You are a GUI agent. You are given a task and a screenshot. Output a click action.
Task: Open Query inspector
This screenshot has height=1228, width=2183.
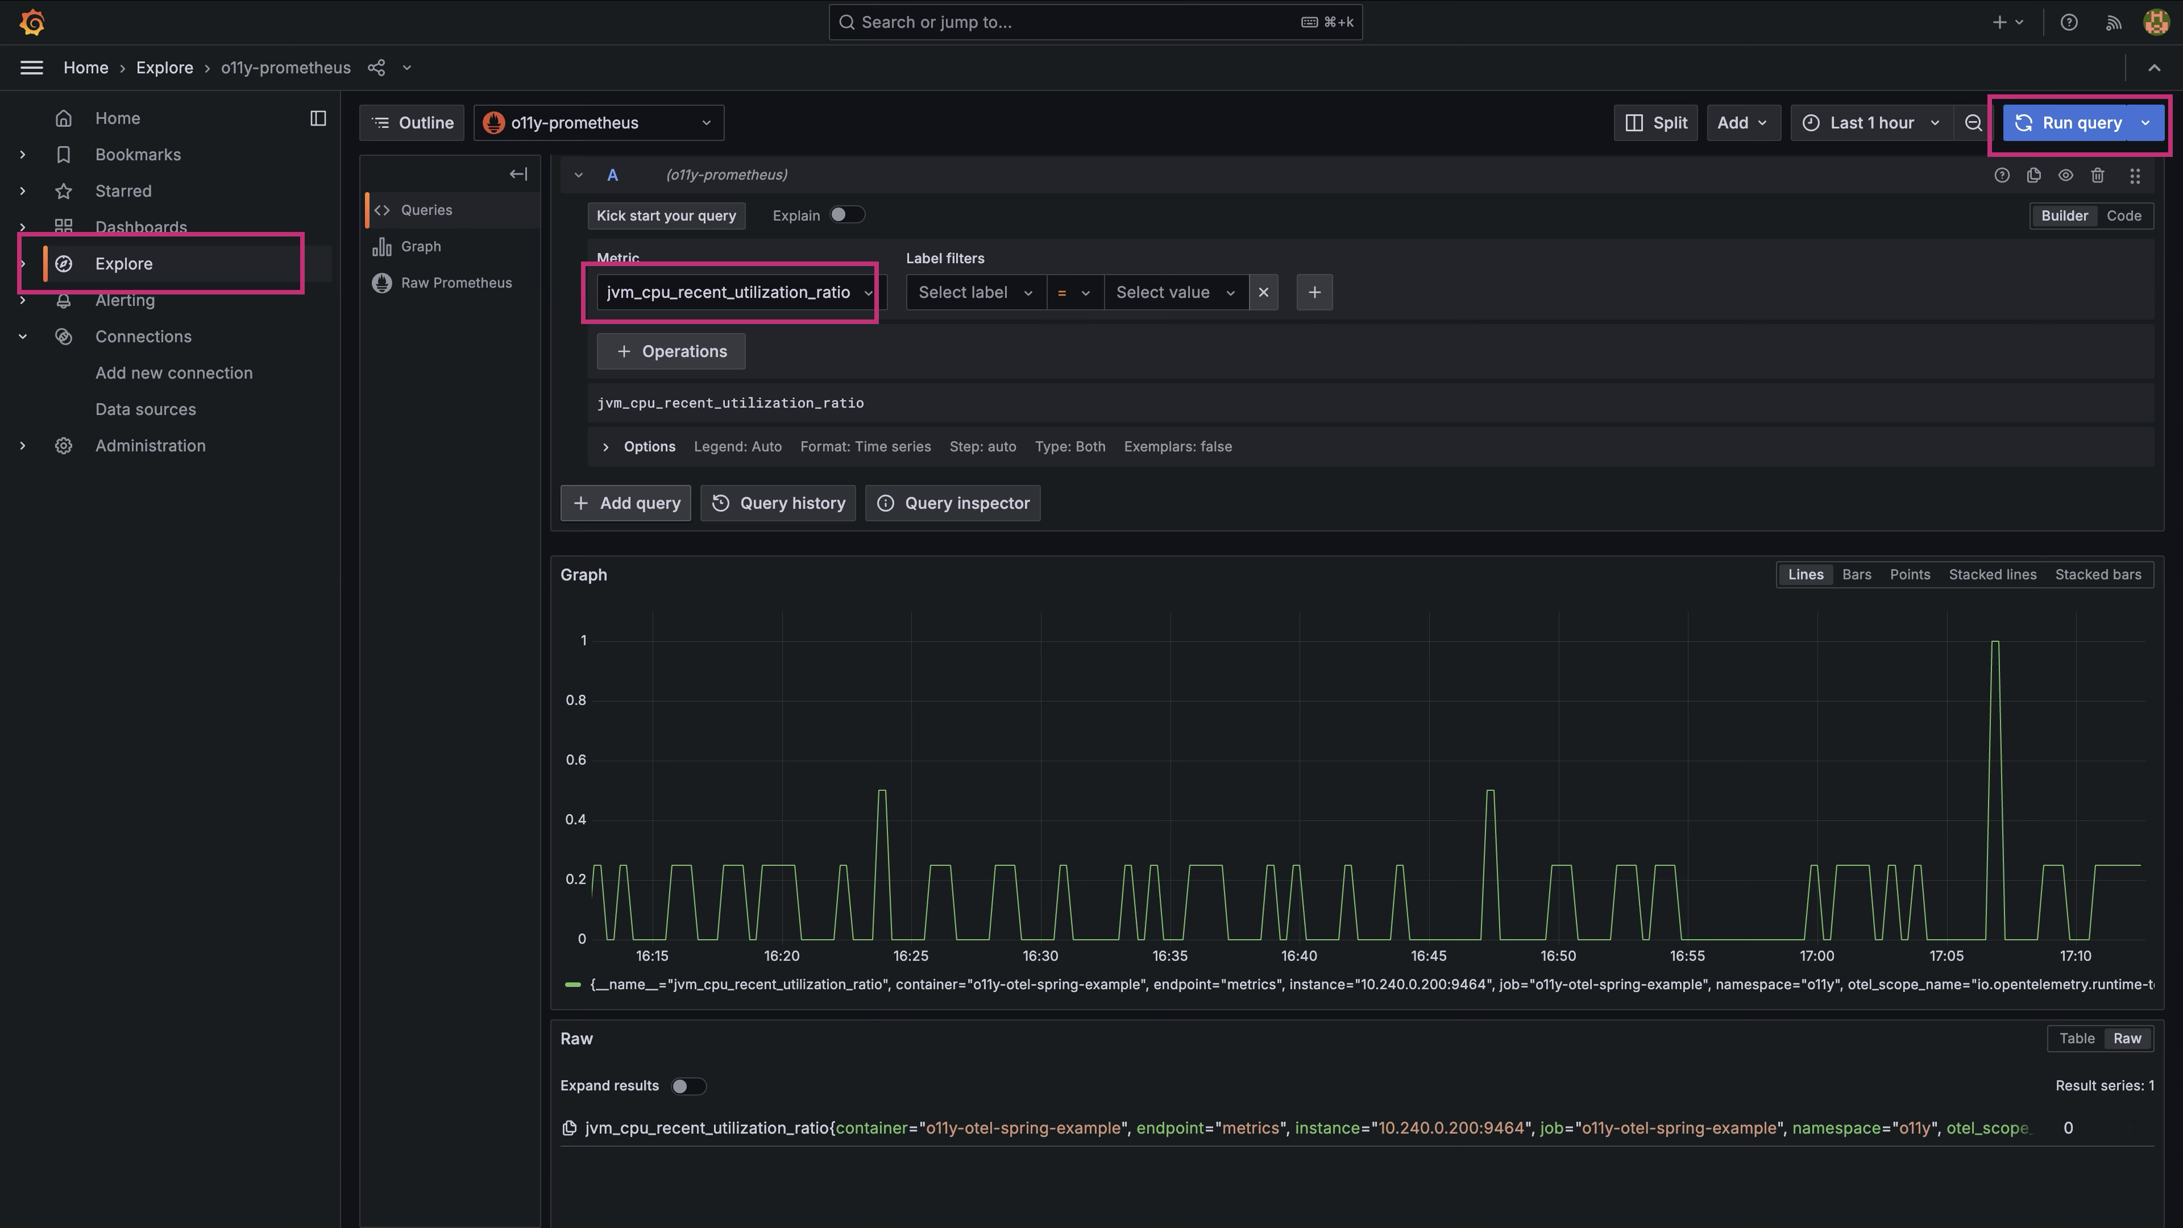[x=953, y=503]
